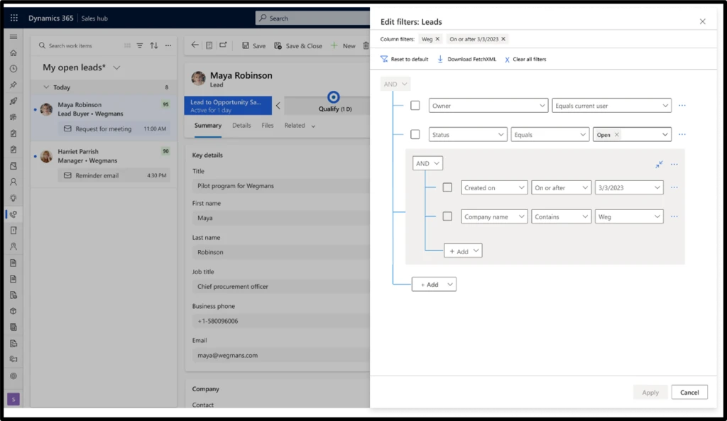
Task: Check the checkbox next to the Status condition
Action: click(415, 133)
